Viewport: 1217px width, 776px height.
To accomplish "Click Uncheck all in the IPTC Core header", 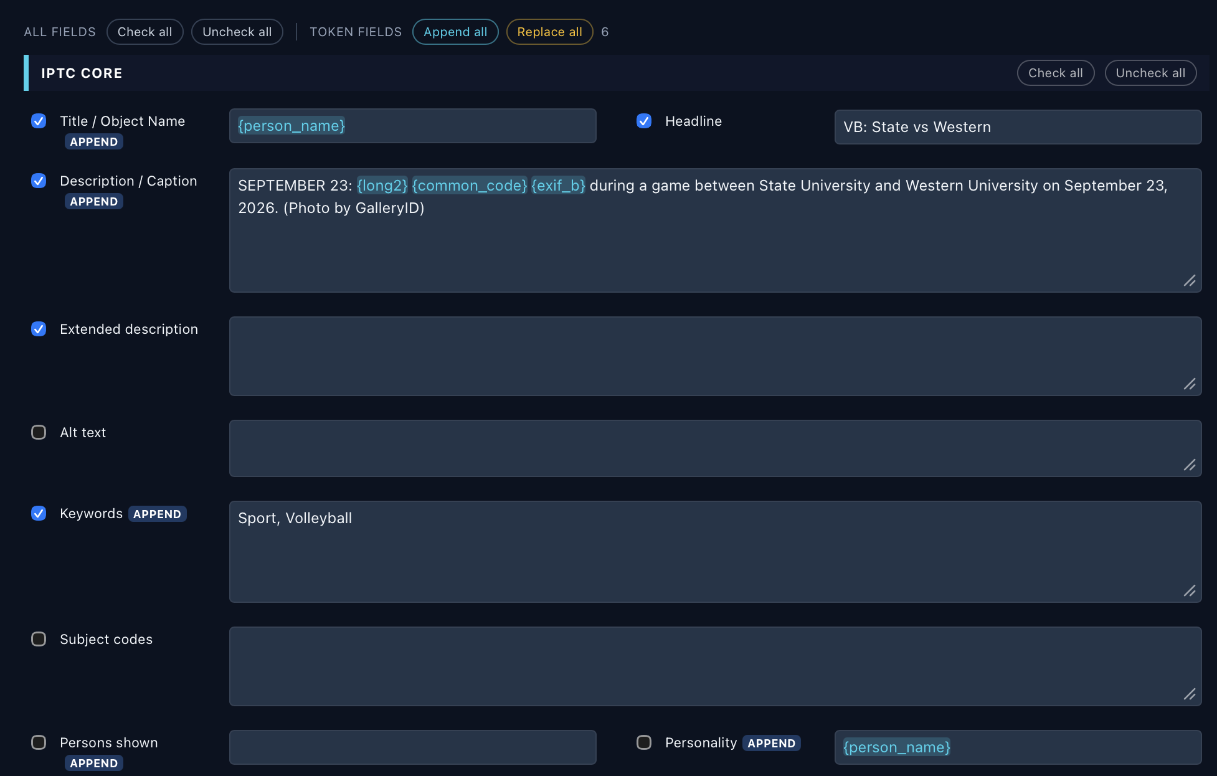I will 1150,73.
